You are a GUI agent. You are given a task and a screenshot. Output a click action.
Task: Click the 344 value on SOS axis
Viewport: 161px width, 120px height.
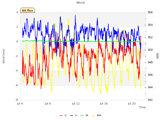pos(150,87)
